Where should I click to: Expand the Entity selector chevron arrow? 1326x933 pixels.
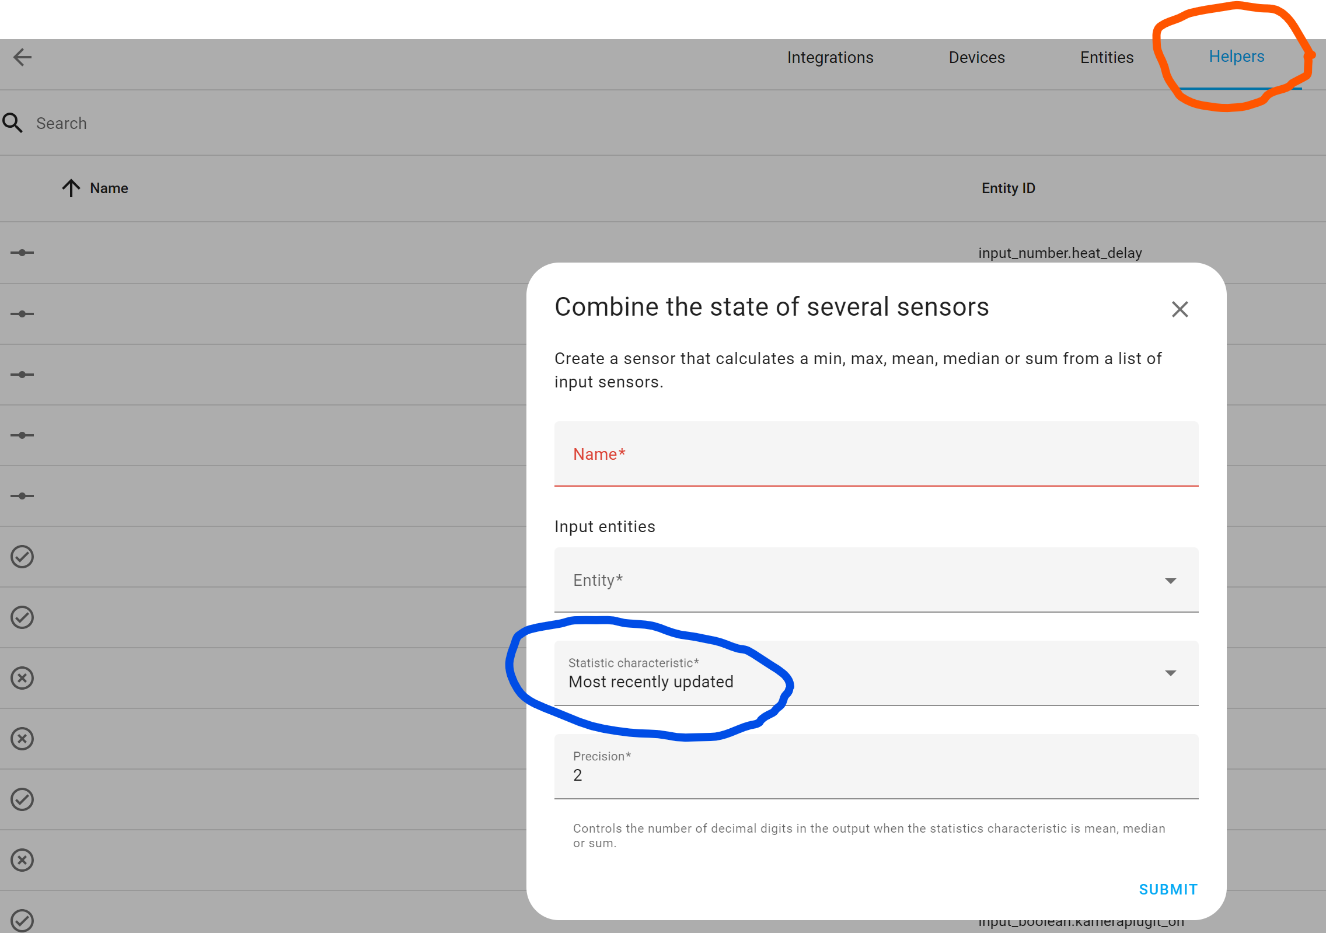pyautogui.click(x=1171, y=581)
